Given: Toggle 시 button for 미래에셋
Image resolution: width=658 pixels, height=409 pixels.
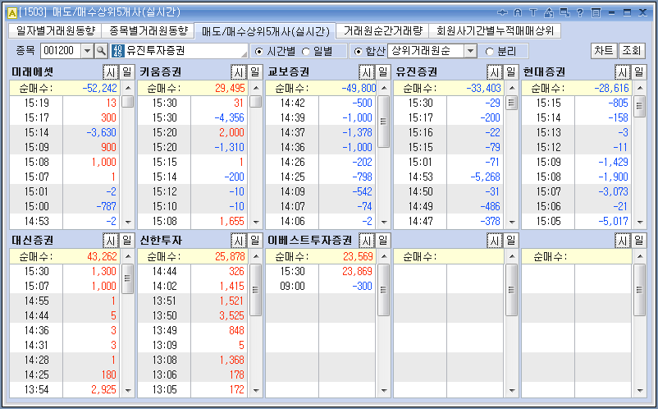Looking at the screenshot, I should pos(111,72).
